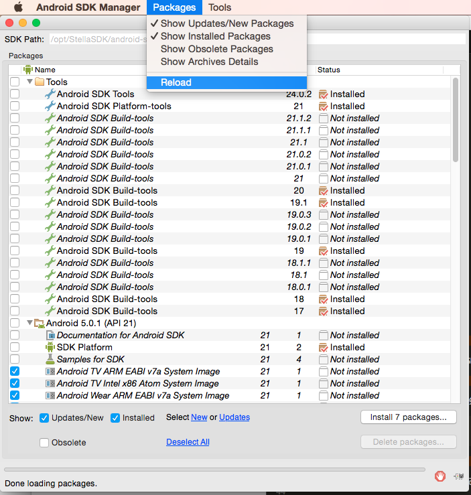471x495 pixels.
Task: Click the red stop hand icon
Action: point(440,476)
